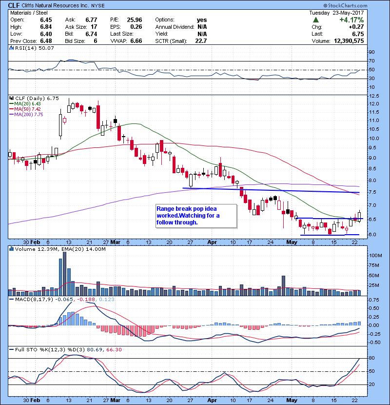Select the CLF ticker symbol in the title
390x405 pixels.
pyautogui.click(x=14, y=5)
